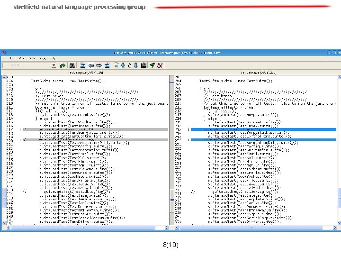Open the diff selector combo box
Screen dimensions: 341x256
(29, 65)
